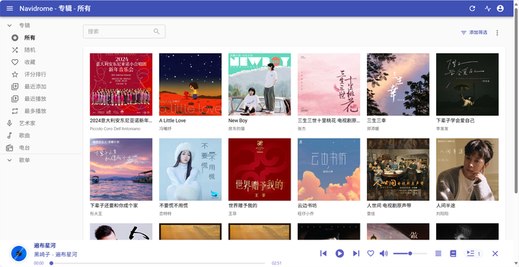Open 世界赠予我的 album cover
The height and width of the screenshot is (267, 519).
259,170
